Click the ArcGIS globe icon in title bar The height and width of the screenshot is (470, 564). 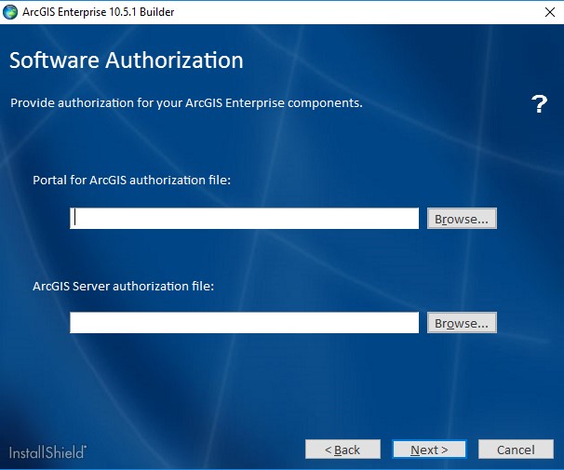10,12
